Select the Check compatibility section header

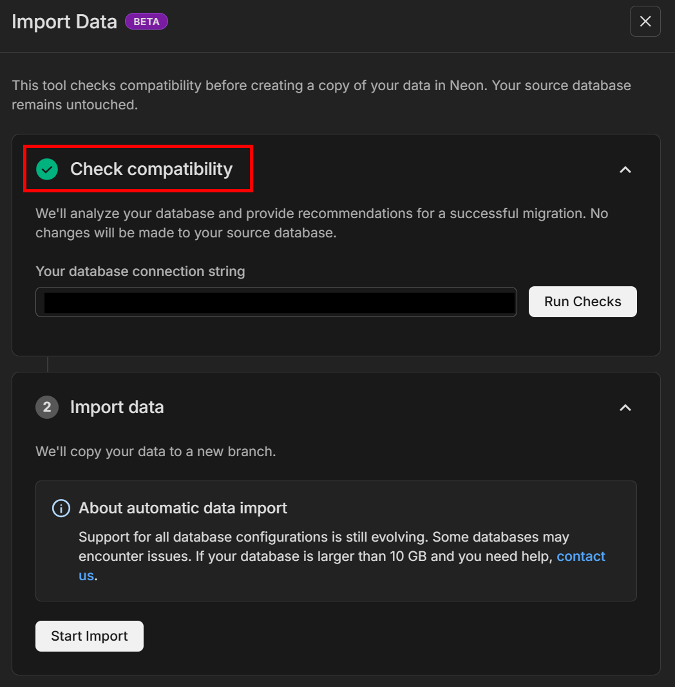coord(151,169)
